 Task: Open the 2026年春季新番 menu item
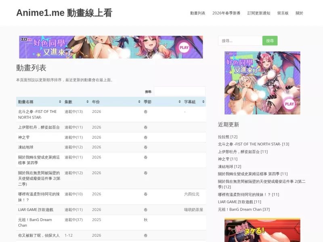click(x=226, y=13)
